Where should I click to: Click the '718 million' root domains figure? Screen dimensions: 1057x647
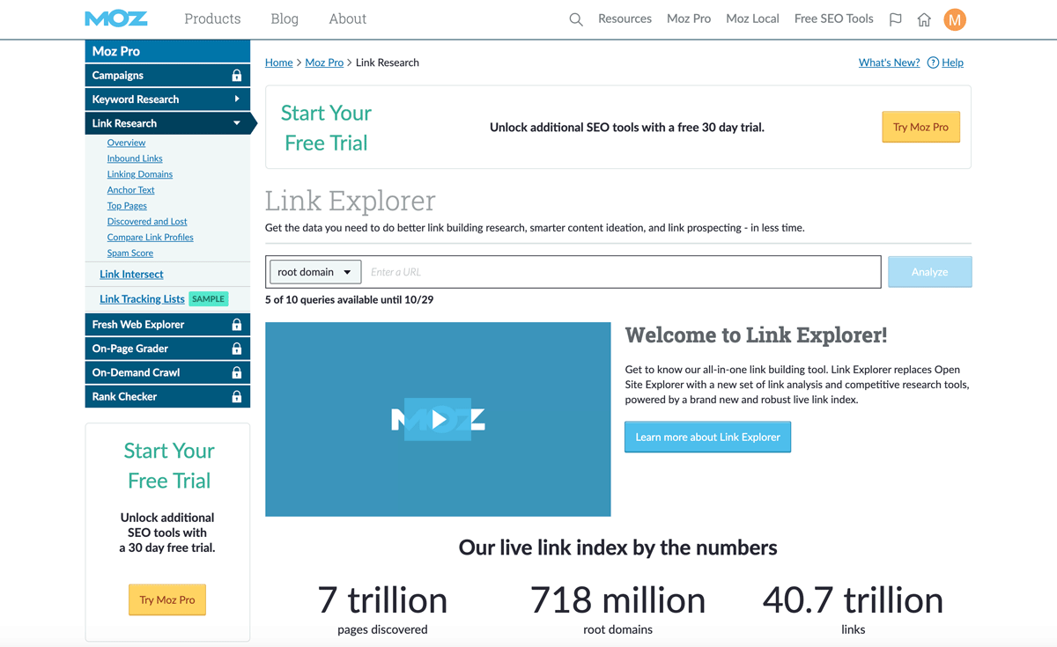[x=617, y=600]
